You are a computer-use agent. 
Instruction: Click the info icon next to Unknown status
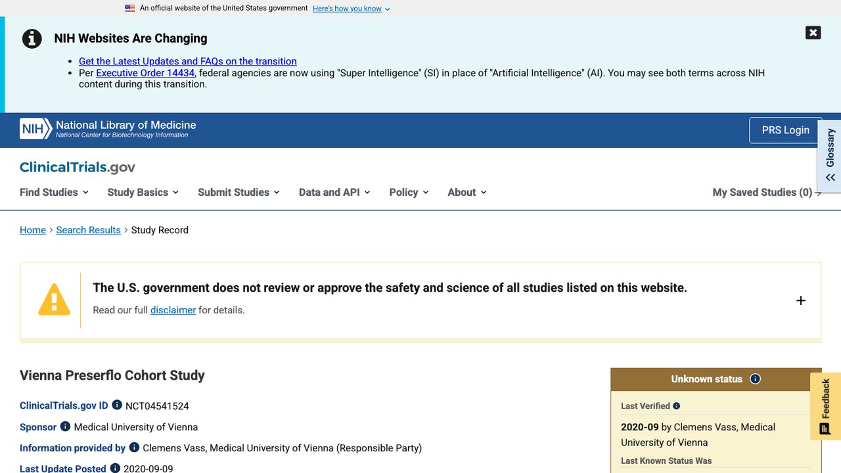coord(755,379)
